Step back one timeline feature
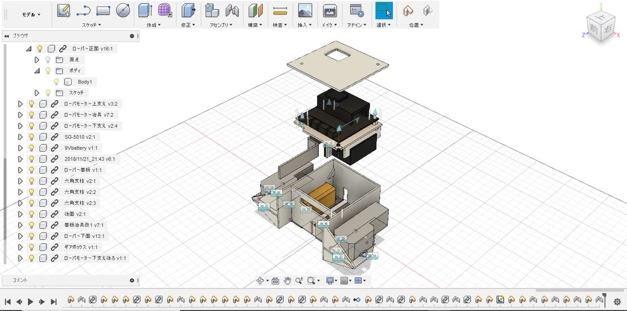627x311 pixels. click(19, 302)
